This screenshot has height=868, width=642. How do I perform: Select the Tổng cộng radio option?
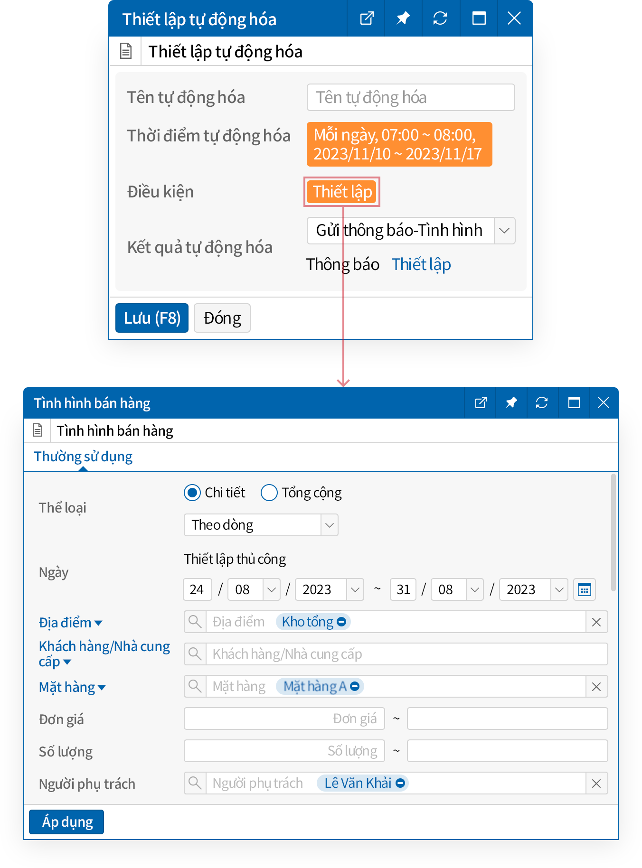[x=269, y=493]
